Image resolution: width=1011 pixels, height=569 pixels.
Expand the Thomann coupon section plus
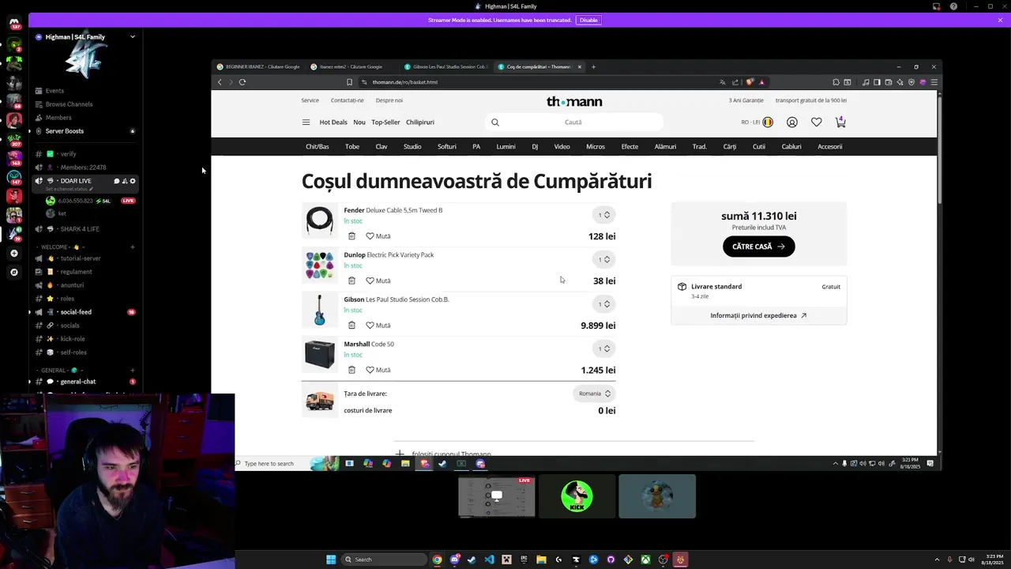400,454
